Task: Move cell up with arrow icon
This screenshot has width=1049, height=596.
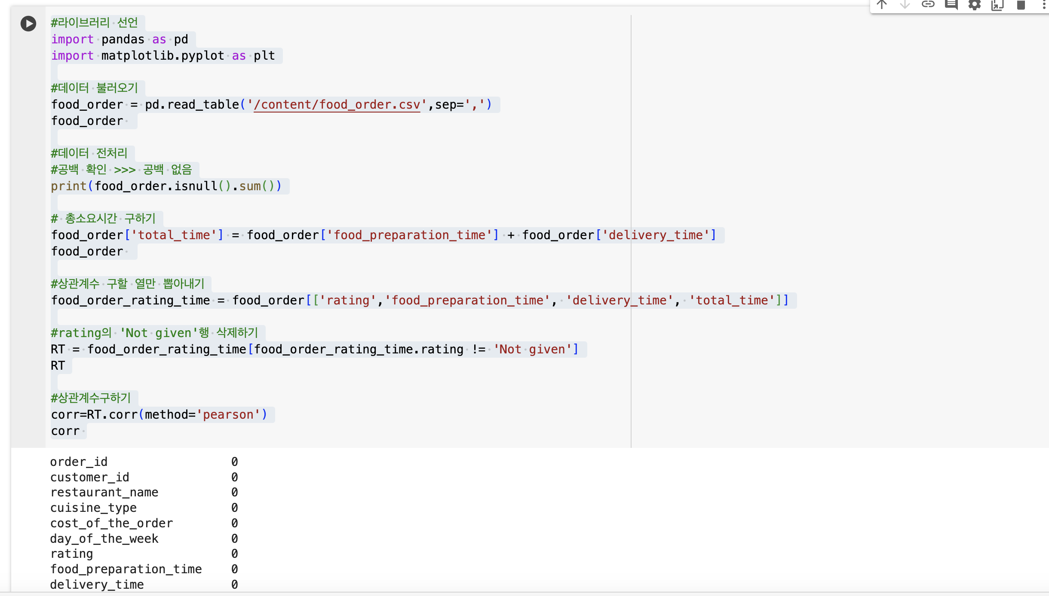Action: point(882,5)
